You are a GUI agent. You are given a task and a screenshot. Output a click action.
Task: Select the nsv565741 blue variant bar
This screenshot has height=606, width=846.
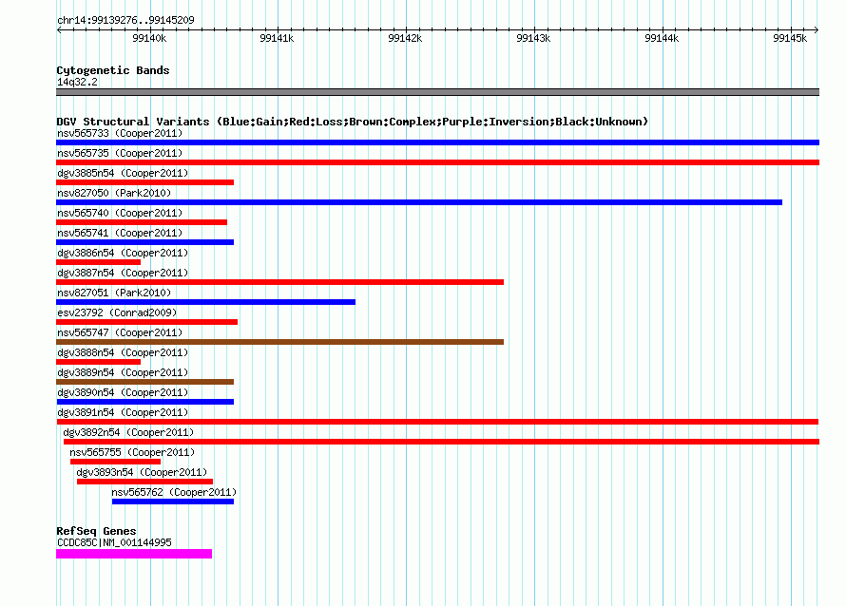pyautogui.click(x=144, y=242)
